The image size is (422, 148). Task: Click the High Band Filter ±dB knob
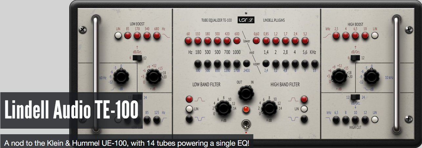click(269, 107)
